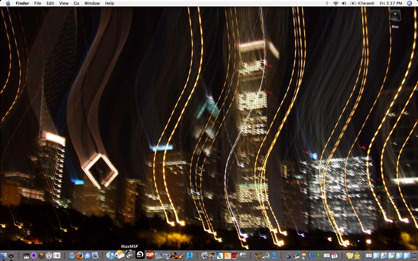The width and height of the screenshot is (418, 261).
Task: Open the Applications folder in the Dock
Action: [384, 256]
